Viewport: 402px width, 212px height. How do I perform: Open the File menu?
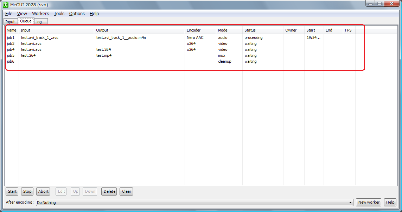[9, 14]
